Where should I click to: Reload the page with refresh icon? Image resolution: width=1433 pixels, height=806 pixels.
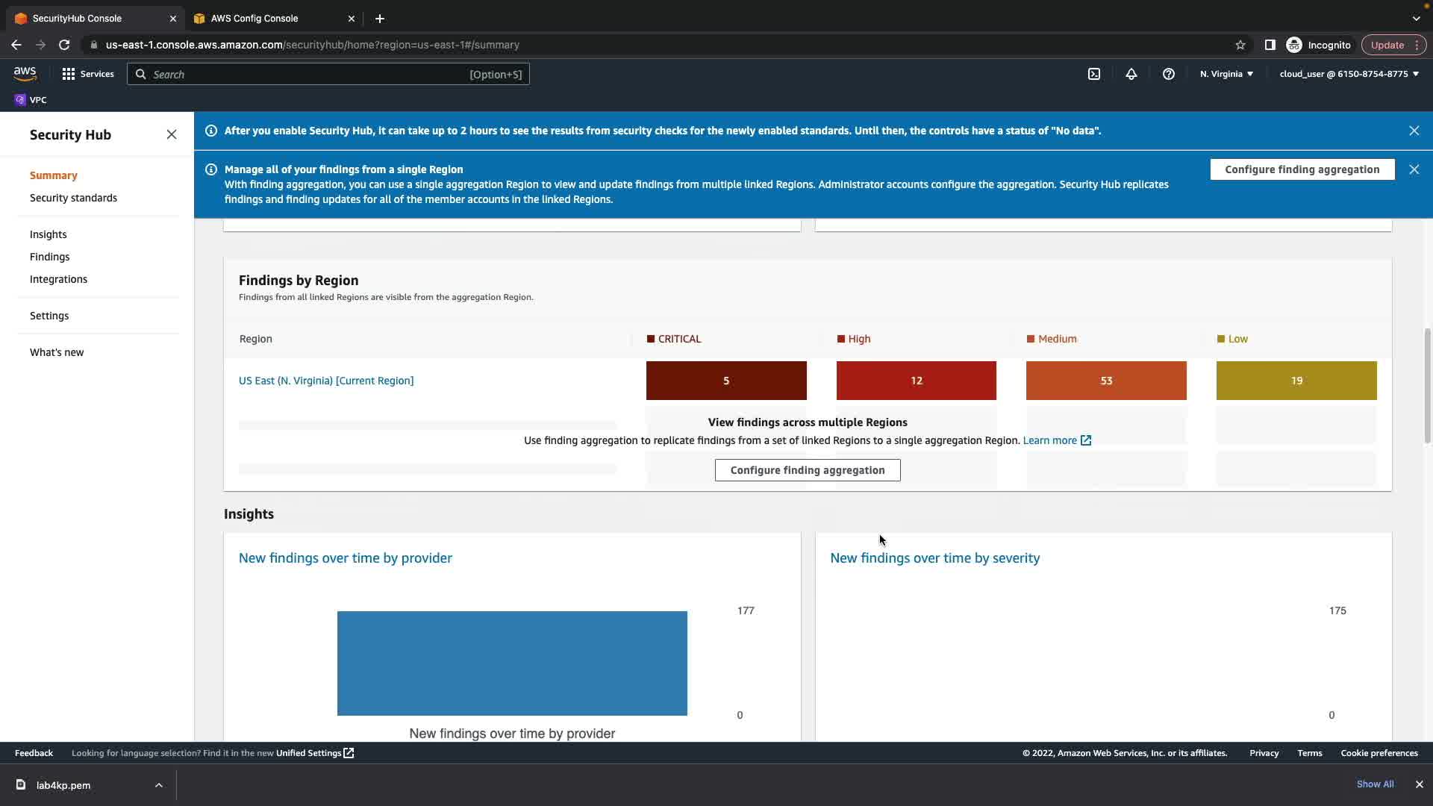(x=64, y=45)
